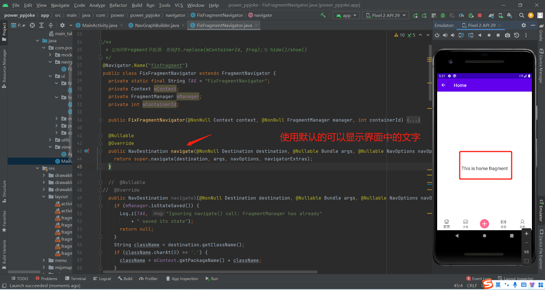Toggle the Device File Explorer panel

[x=541, y=249]
